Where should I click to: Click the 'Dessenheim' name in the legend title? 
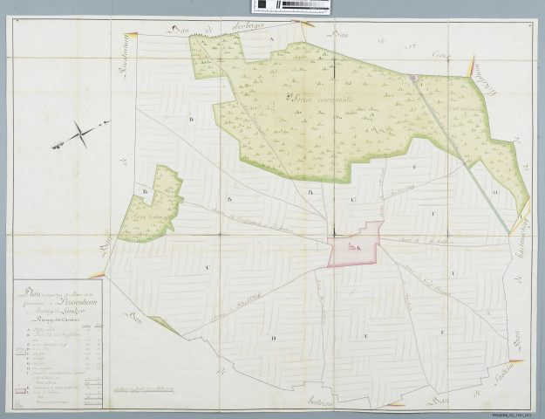pos(72,299)
